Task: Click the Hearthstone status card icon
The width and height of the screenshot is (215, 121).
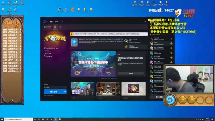Action: [126, 47]
